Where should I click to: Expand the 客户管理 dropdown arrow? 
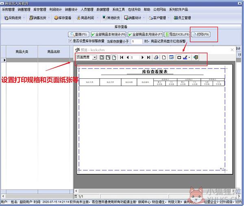[168, 18]
